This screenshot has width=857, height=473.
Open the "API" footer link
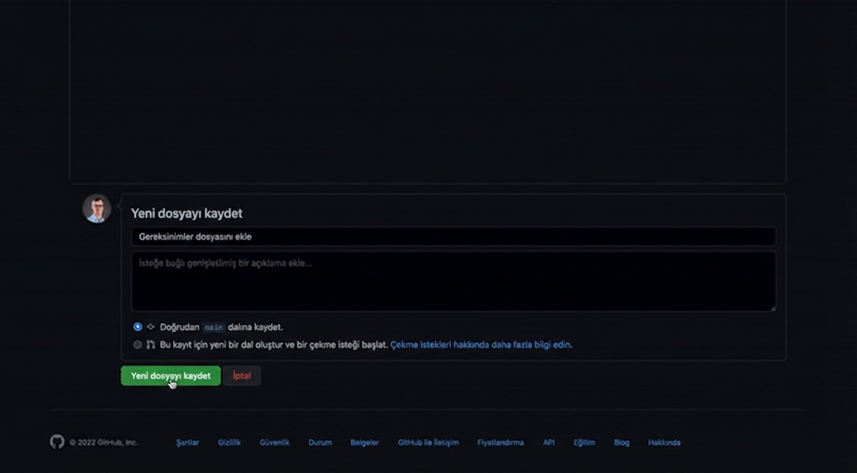pos(548,442)
